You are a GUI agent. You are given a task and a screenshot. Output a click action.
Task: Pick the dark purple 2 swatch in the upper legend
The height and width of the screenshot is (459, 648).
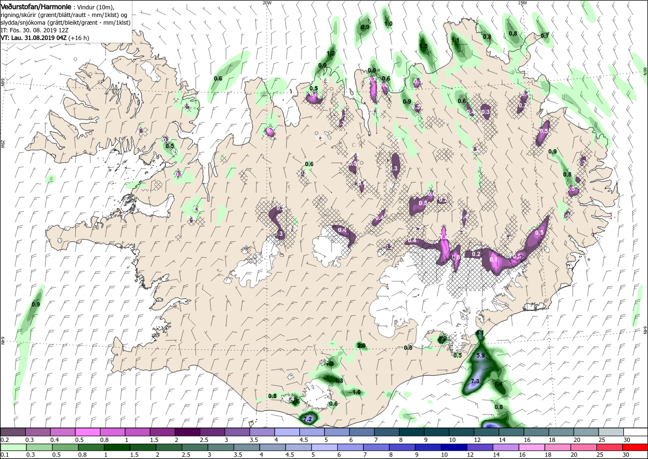tap(187, 432)
